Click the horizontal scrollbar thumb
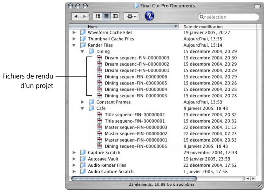The height and width of the screenshot is (191, 264). (x=134, y=178)
